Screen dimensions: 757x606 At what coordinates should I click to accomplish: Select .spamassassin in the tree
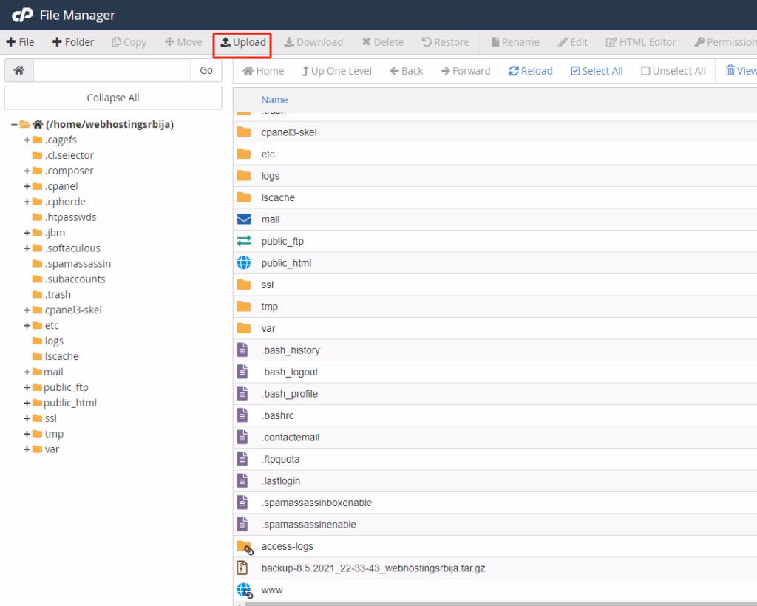(78, 263)
